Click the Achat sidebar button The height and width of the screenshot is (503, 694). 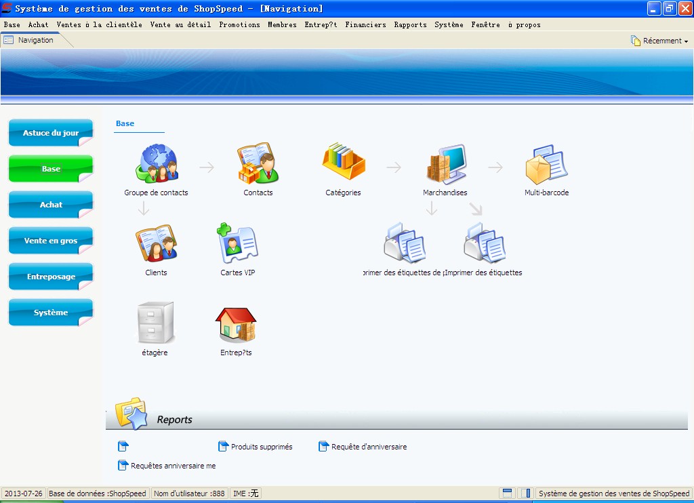click(51, 205)
